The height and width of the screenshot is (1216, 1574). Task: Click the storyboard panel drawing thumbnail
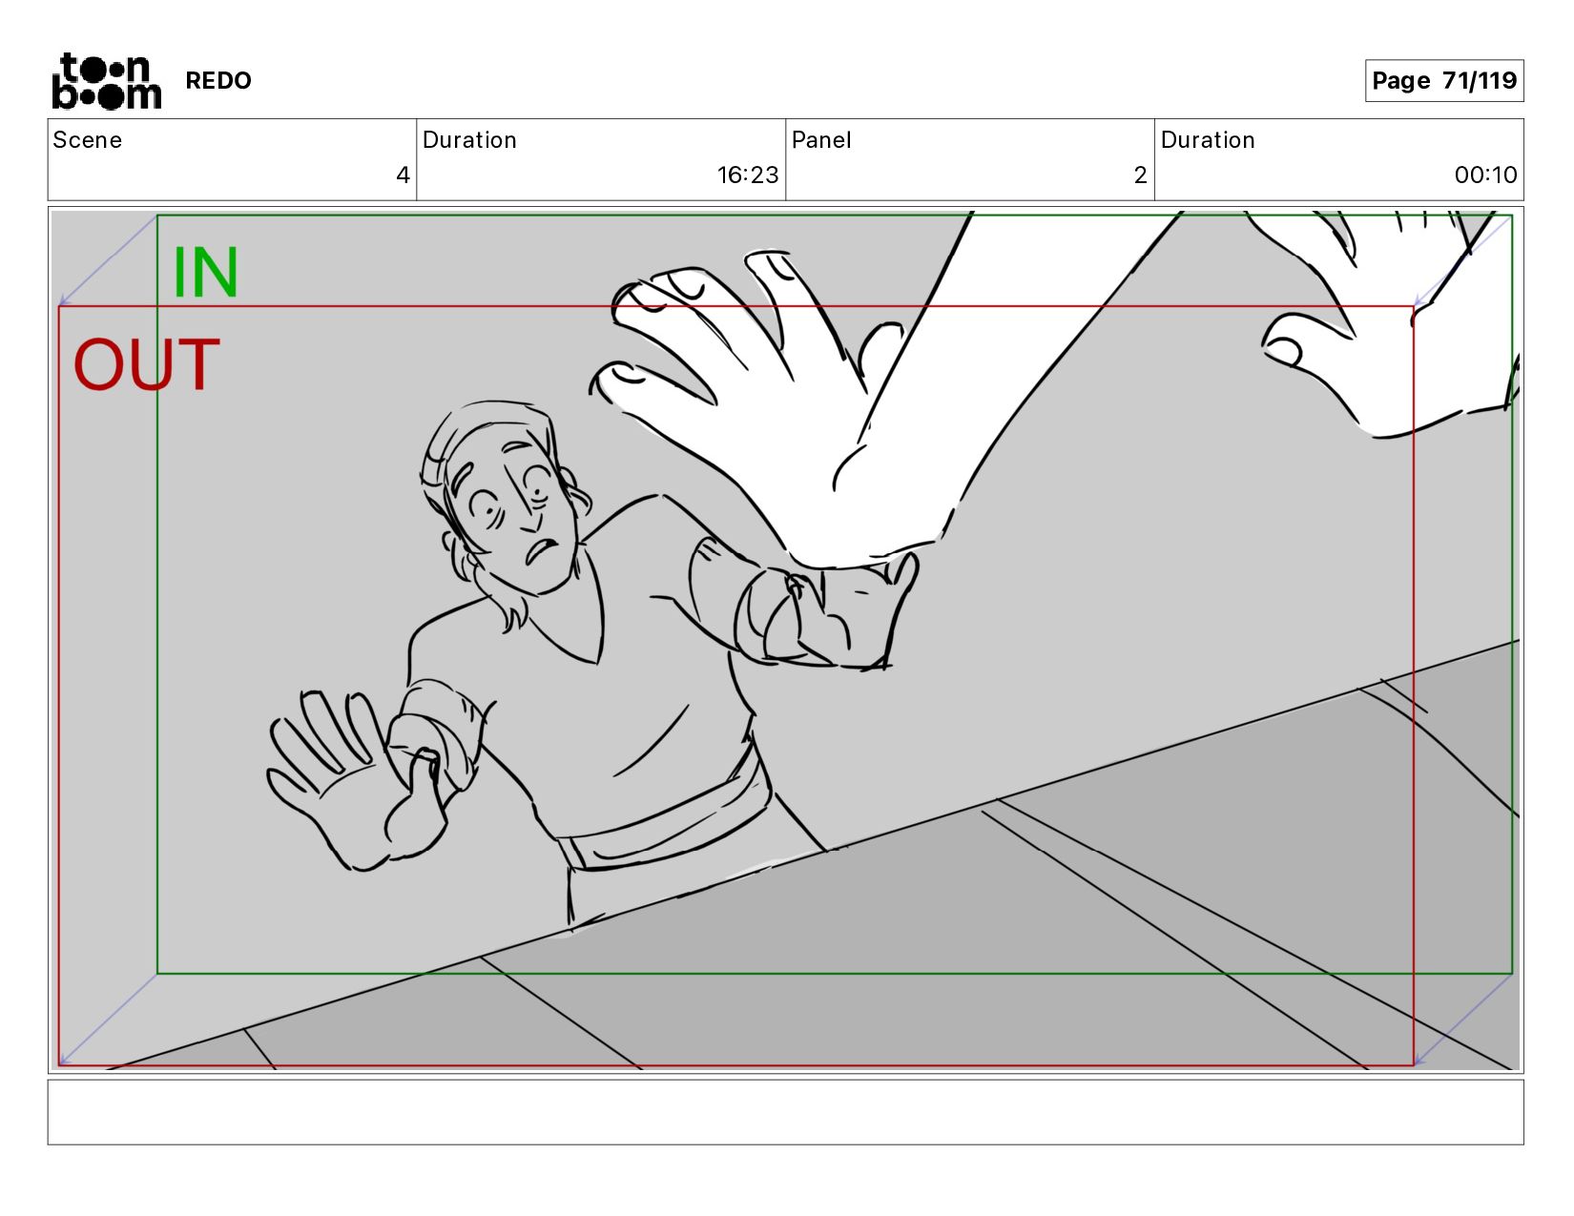(785, 640)
